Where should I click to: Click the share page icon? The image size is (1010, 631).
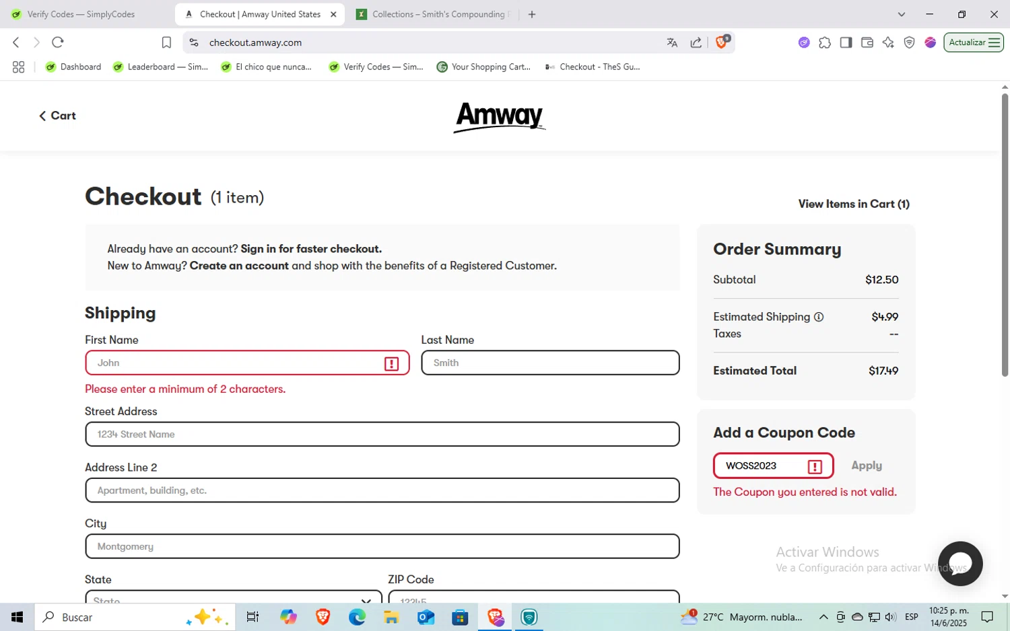pyautogui.click(x=696, y=42)
